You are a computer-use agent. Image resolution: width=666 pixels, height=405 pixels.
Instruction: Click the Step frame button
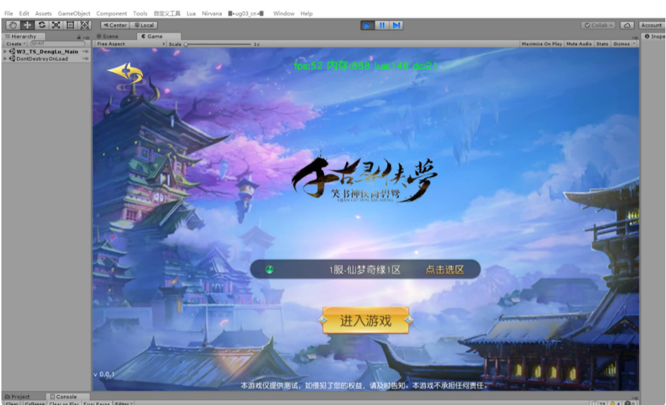coord(397,25)
